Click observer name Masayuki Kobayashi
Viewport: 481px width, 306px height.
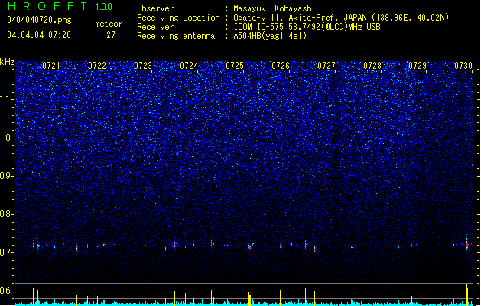[275, 8]
